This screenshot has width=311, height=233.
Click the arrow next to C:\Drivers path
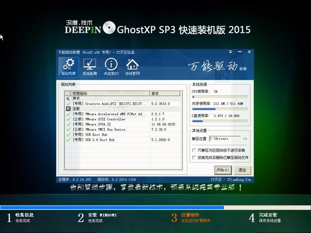pos(245,139)
